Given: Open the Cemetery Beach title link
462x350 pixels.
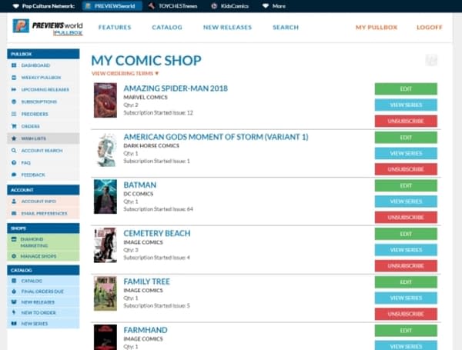Looking at the screenshot, I should tap(157, 233).
